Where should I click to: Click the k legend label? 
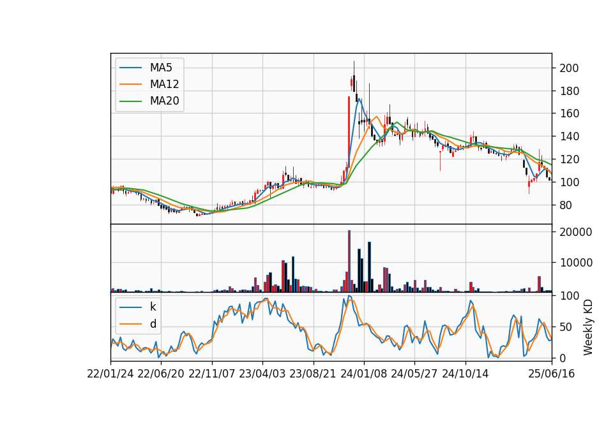153,307
